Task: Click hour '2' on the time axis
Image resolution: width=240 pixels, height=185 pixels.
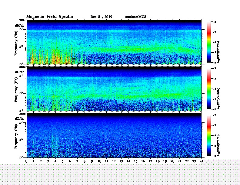Action: pos(41,161)
